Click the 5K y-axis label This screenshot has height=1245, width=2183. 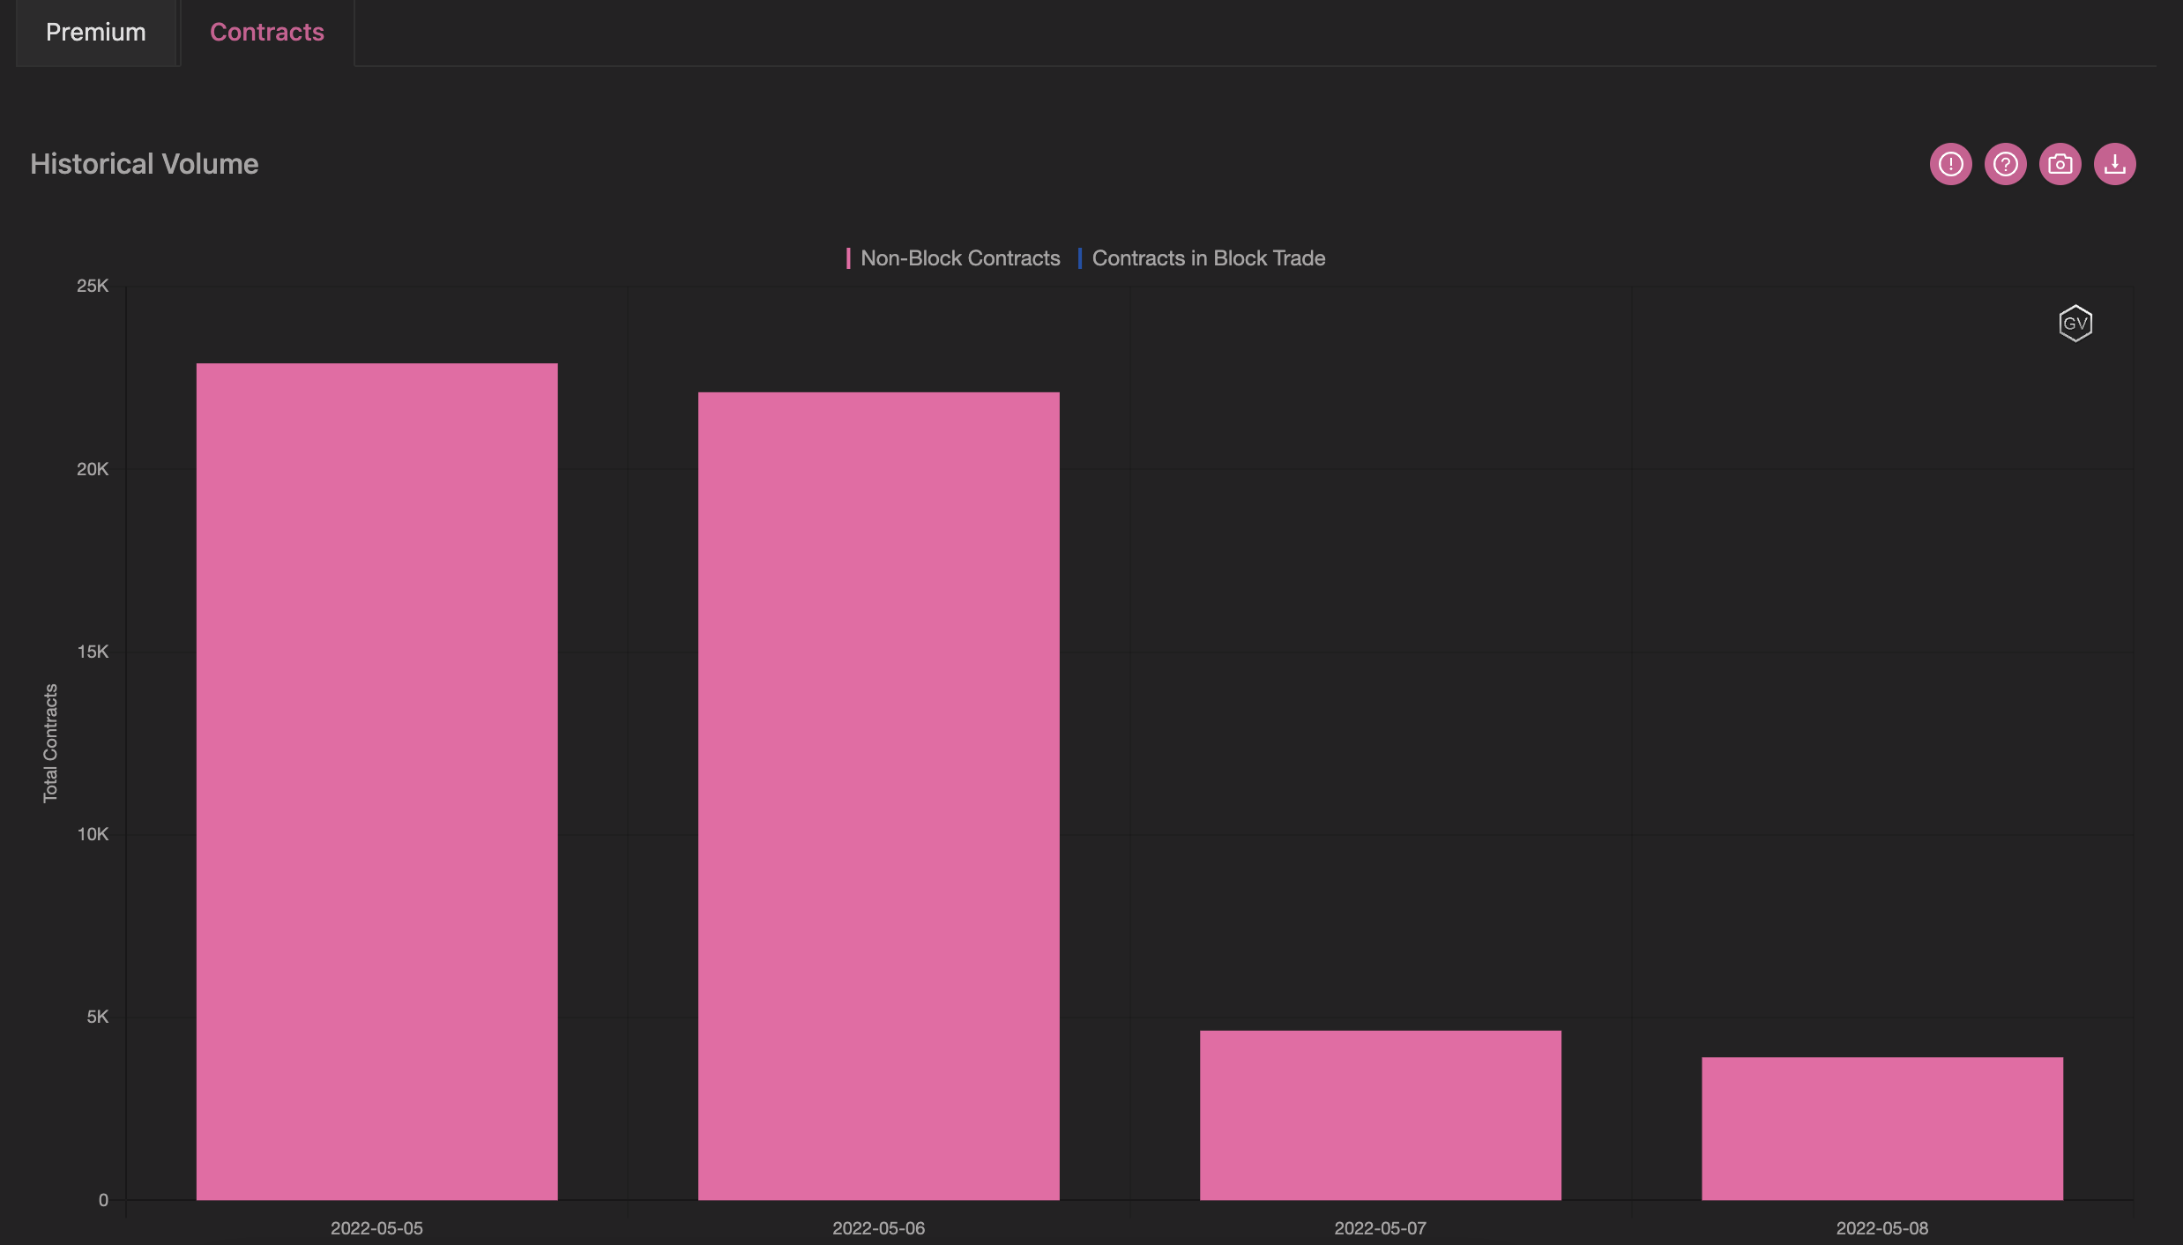pyautogui.click(x=98, y=1017)
